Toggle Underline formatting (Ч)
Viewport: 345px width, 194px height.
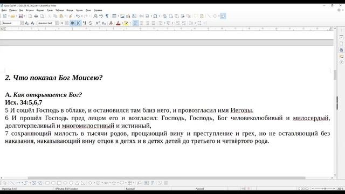(84, 23)
